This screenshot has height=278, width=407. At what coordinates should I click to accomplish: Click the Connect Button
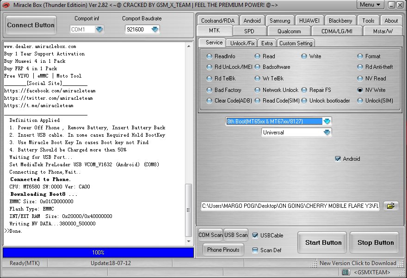click(31, 25)
